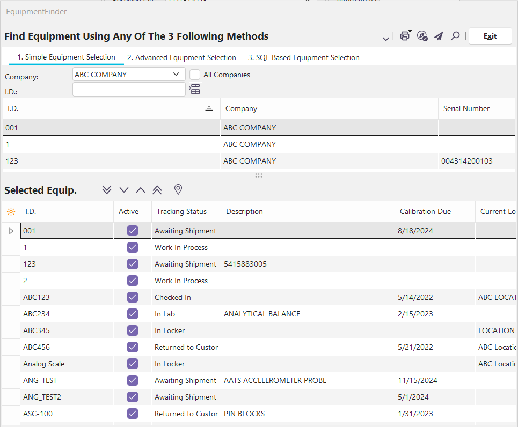Click the double up chevron icon
This screenshot has height=427, width=518.
tap(157, 190)
